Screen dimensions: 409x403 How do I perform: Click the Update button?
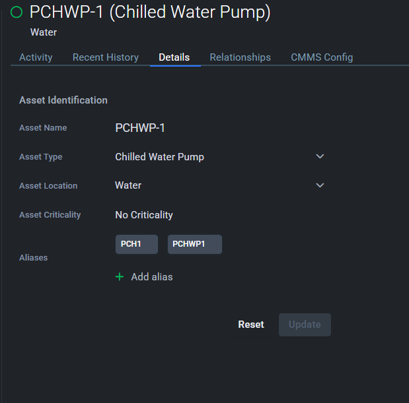pyautogui.click(x=305, y=325)
